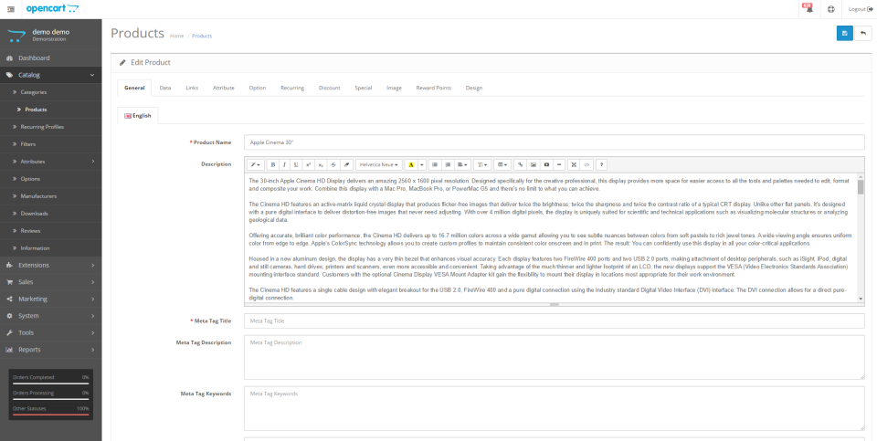Click the blue Save product button

click(845, 33)
